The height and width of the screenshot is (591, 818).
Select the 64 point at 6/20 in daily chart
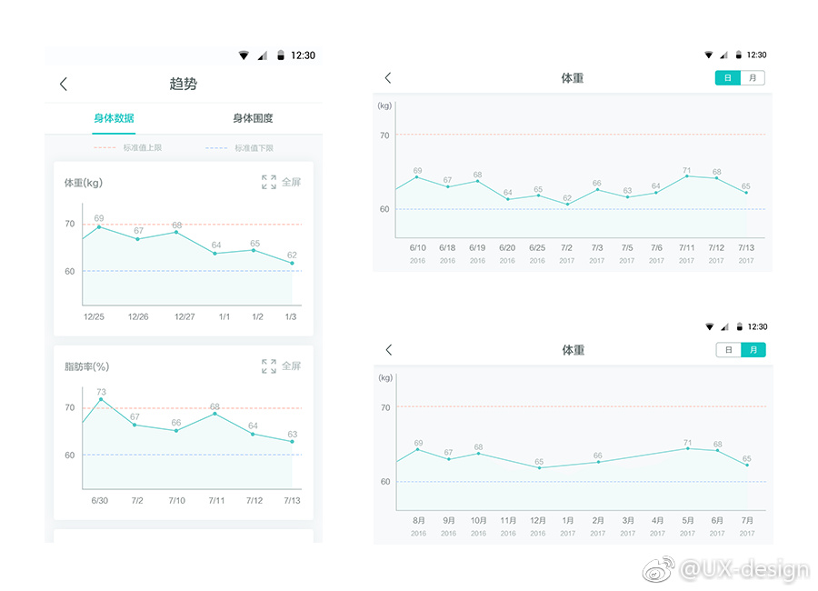[x=507, y=199]
